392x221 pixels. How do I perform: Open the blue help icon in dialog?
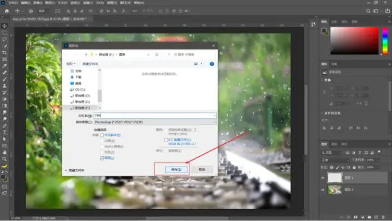[212, 64]
